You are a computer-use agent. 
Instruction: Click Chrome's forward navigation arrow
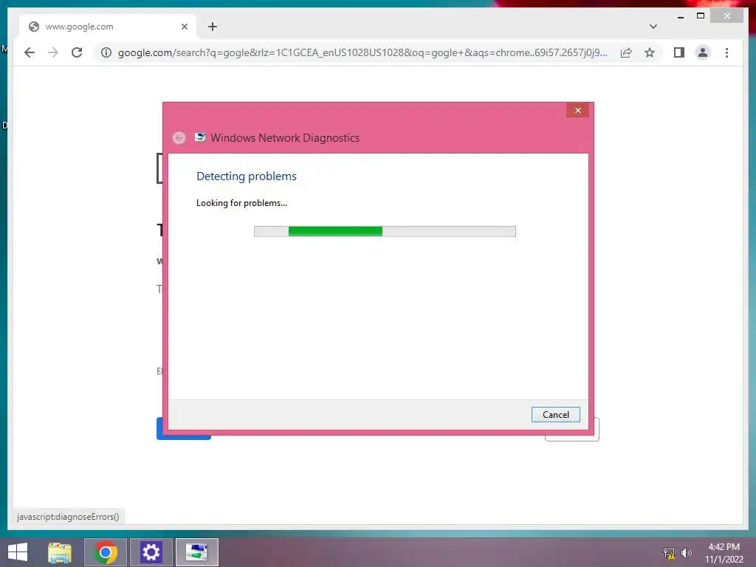[x=53, y=52]
